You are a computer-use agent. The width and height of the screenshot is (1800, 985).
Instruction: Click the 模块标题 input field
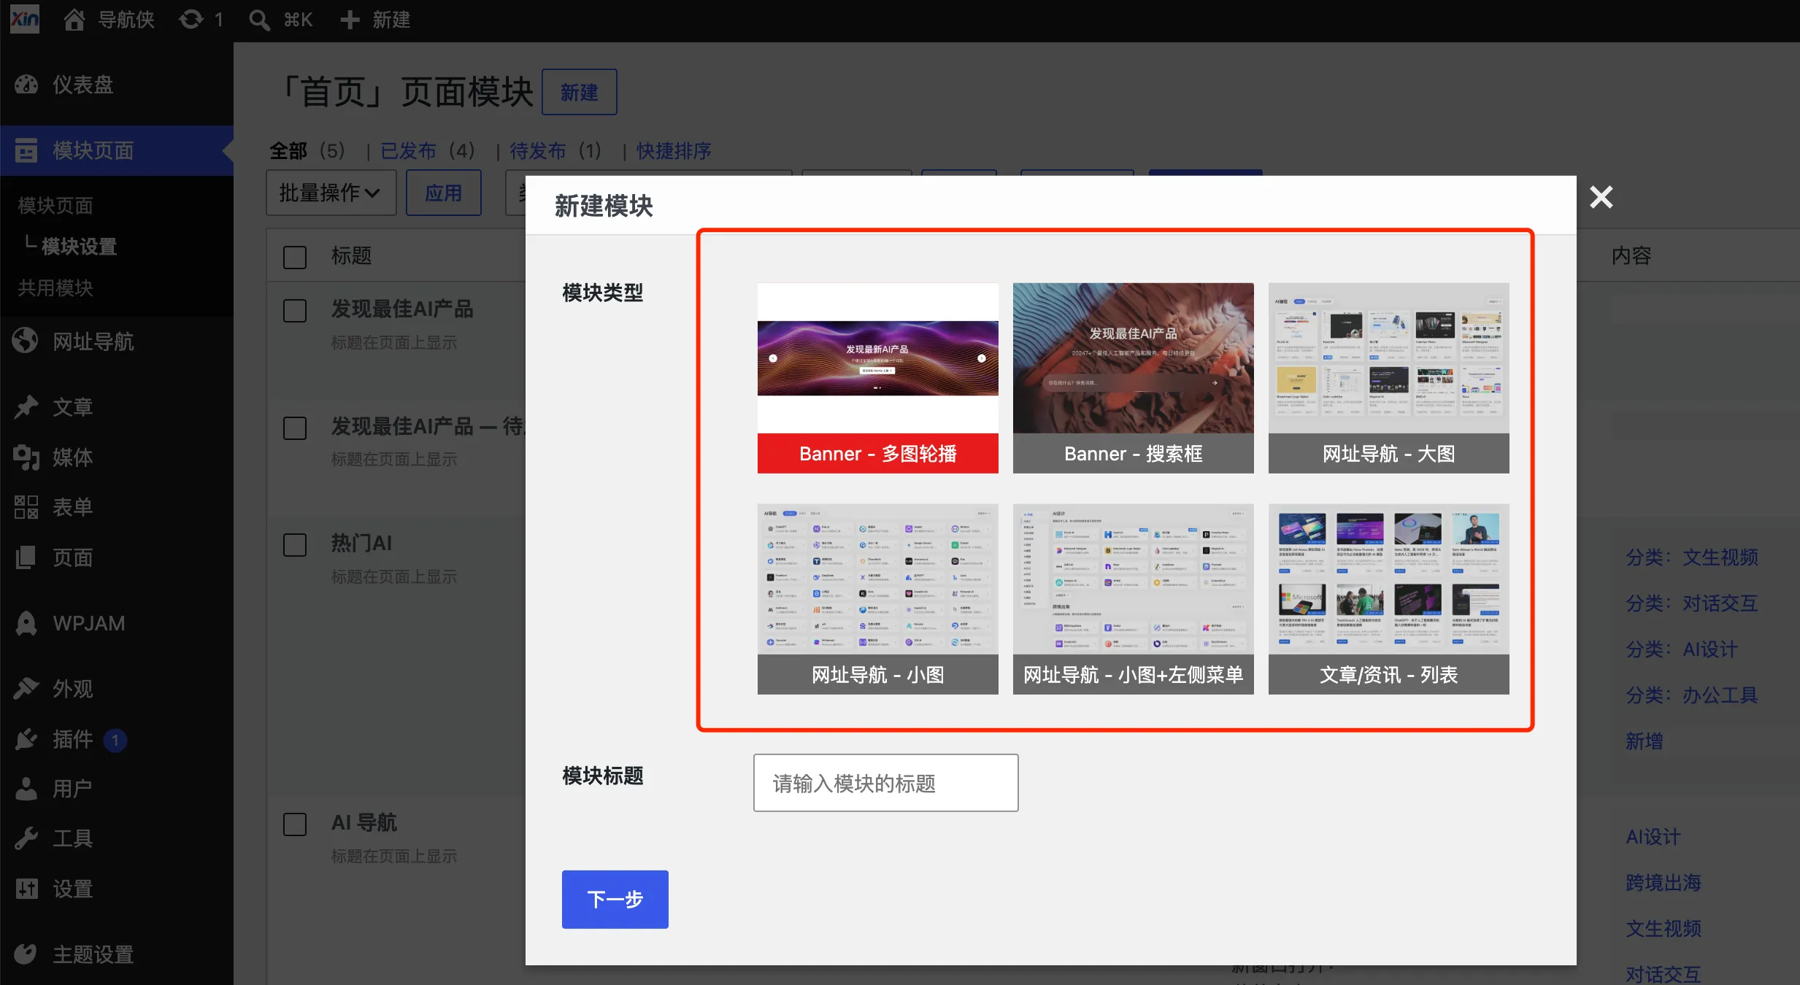point(886,783)
